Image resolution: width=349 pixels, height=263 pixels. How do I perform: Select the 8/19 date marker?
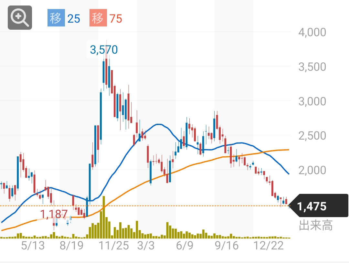point(71,246)
